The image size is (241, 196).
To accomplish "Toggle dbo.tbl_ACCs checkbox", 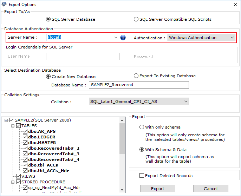I will tap(25, 165).
